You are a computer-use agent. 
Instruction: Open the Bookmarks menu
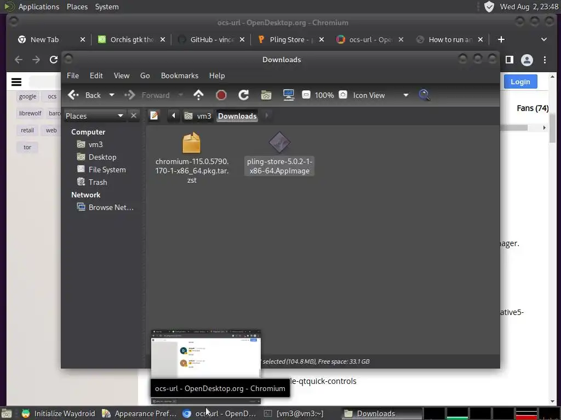click(x=180, y=75)
